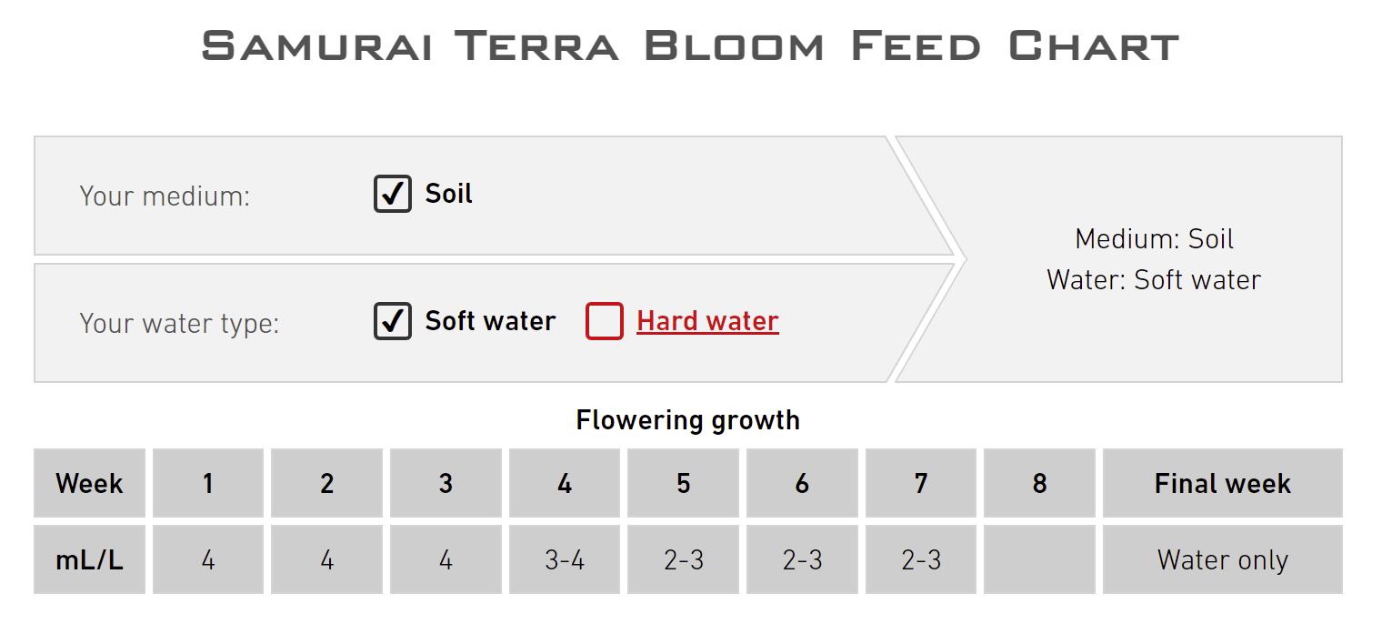
Task: Select the Week 6 column header
Action: click(802, 483)
